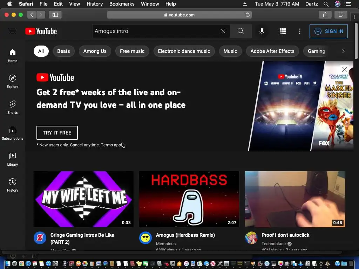The image size is (359, 269).
Task: Select the Beats filter chip
Action: (63, 51)
